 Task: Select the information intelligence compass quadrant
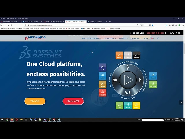tap(140, 80)
